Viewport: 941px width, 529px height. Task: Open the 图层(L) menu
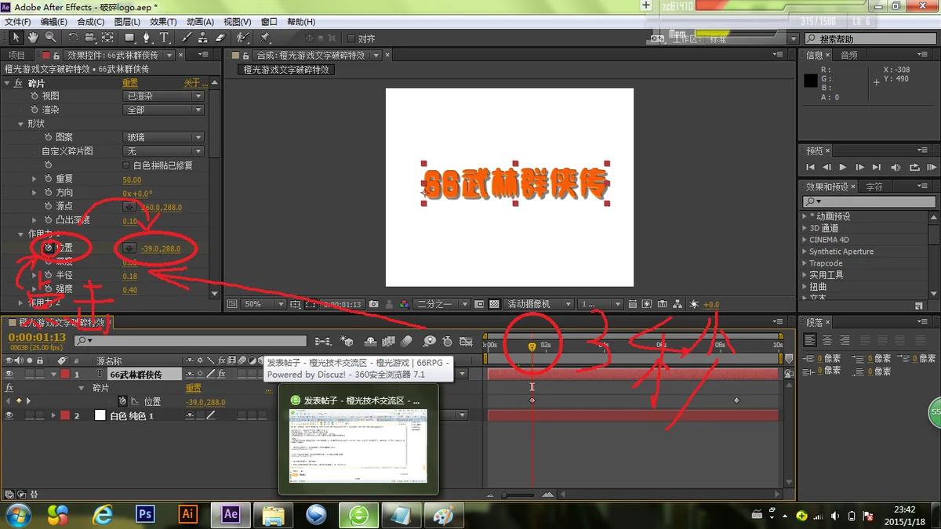pyautogui.click(x=127, y=22)
